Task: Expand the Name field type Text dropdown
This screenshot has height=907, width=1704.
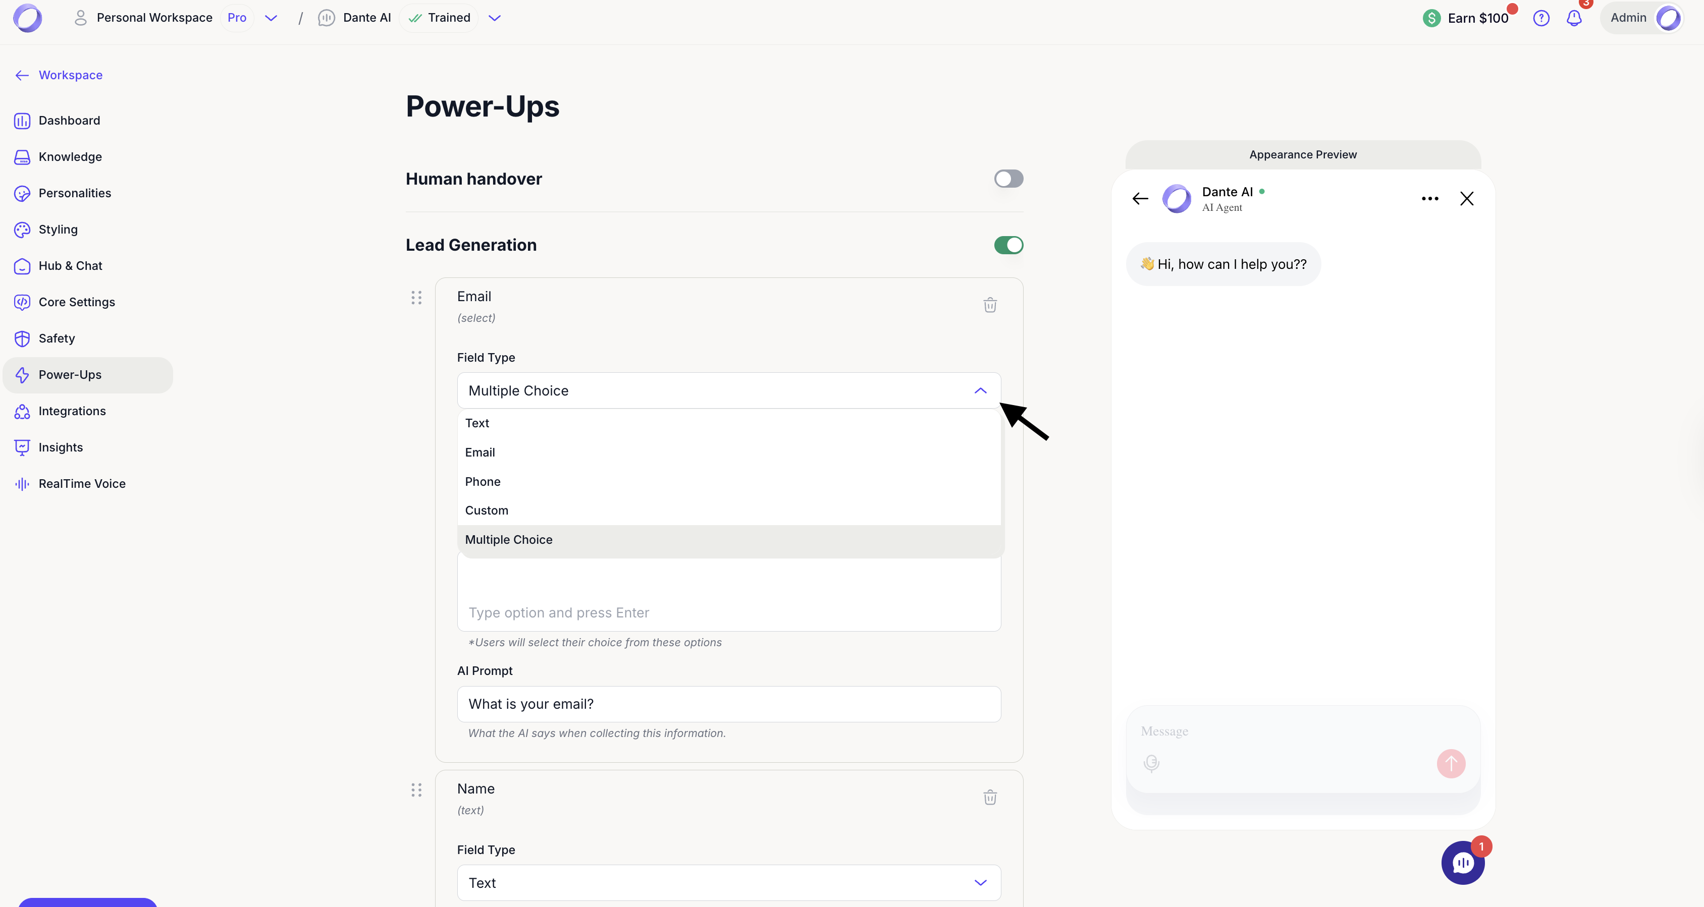Action: pos(980,883)
